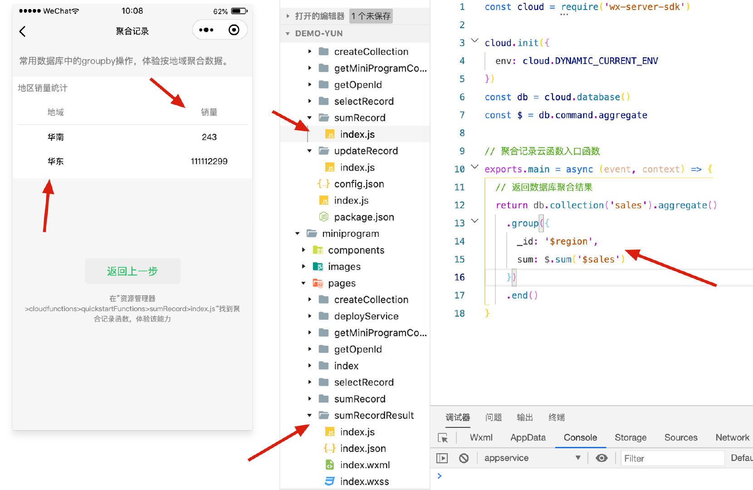
Task: Open the Storage devtools tab
Action: click(x=631, y=437)
